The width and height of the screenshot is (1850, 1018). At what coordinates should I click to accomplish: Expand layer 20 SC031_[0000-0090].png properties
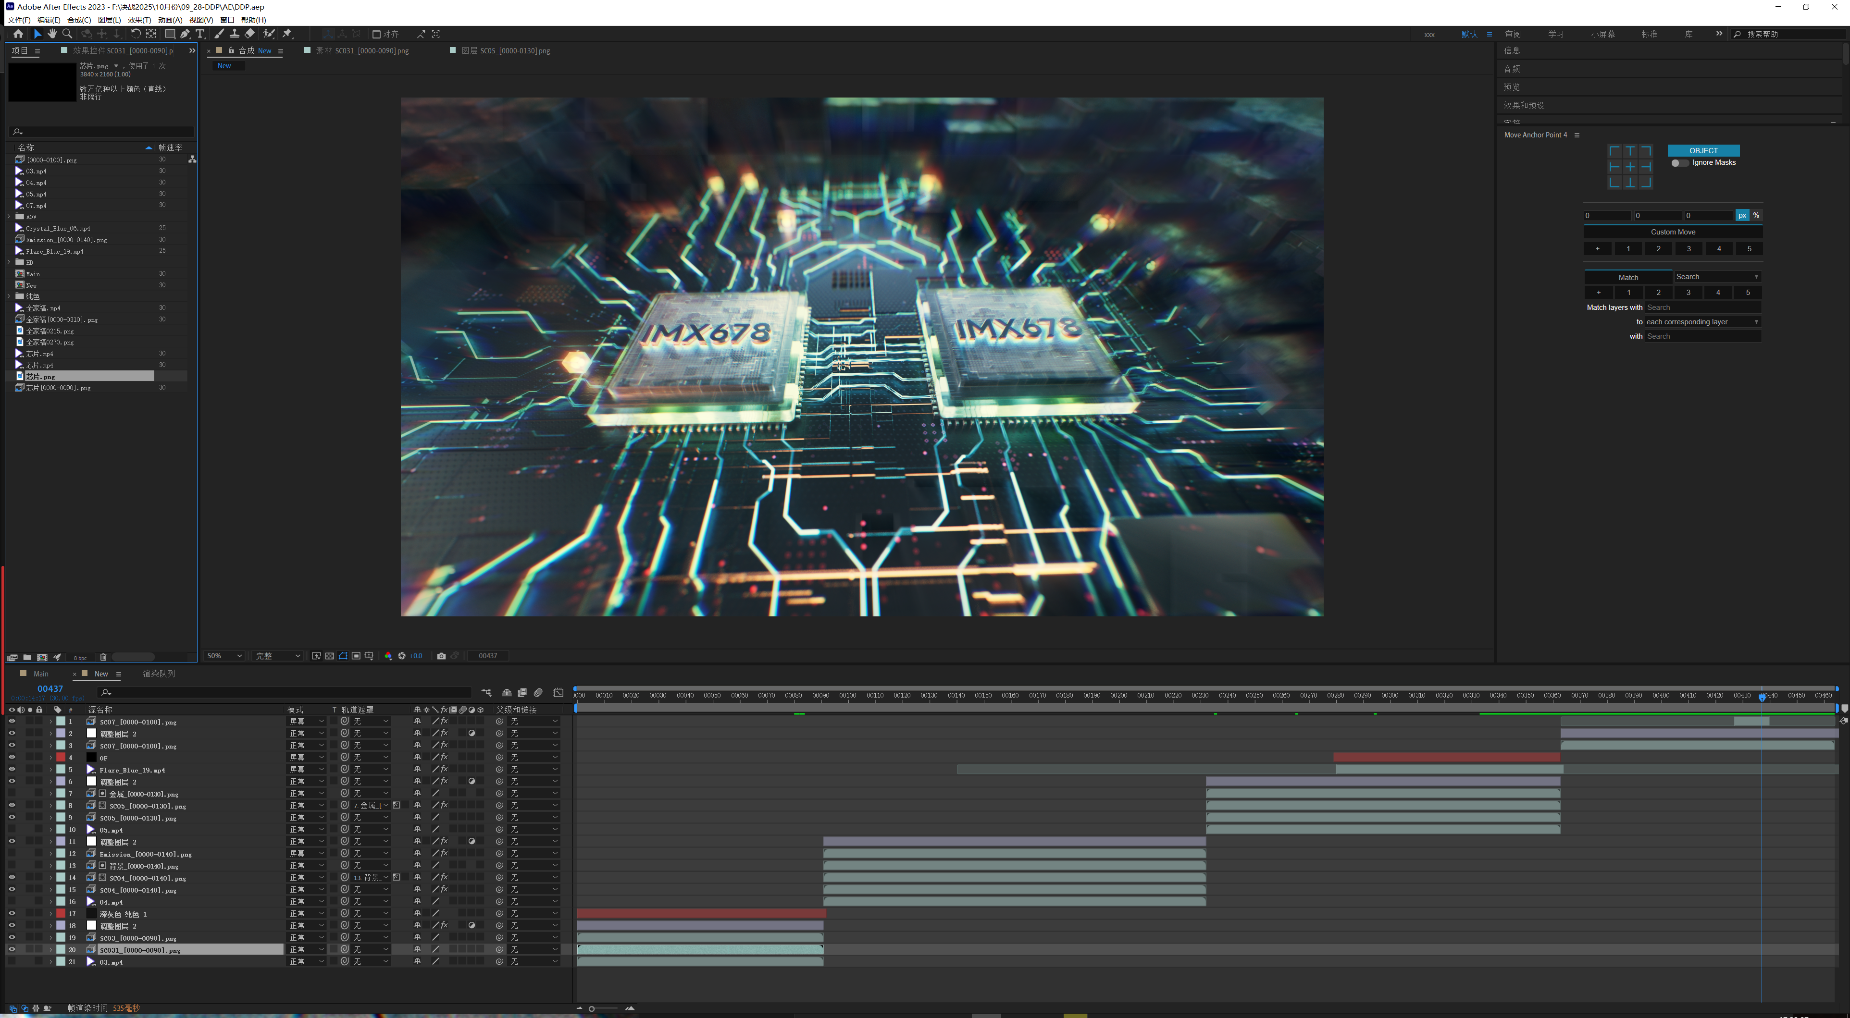click(51, 949)
